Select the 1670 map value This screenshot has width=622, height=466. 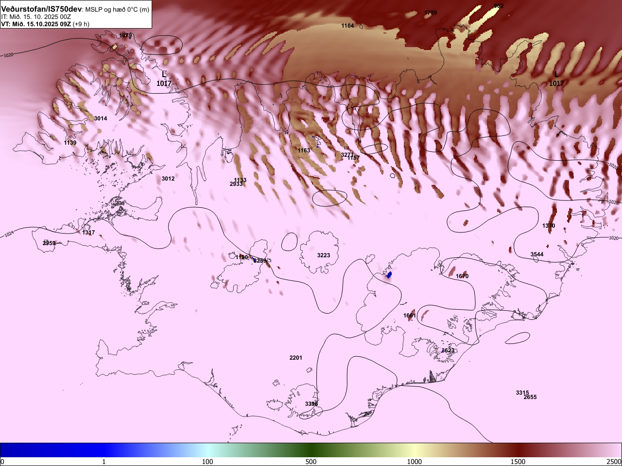462,276
